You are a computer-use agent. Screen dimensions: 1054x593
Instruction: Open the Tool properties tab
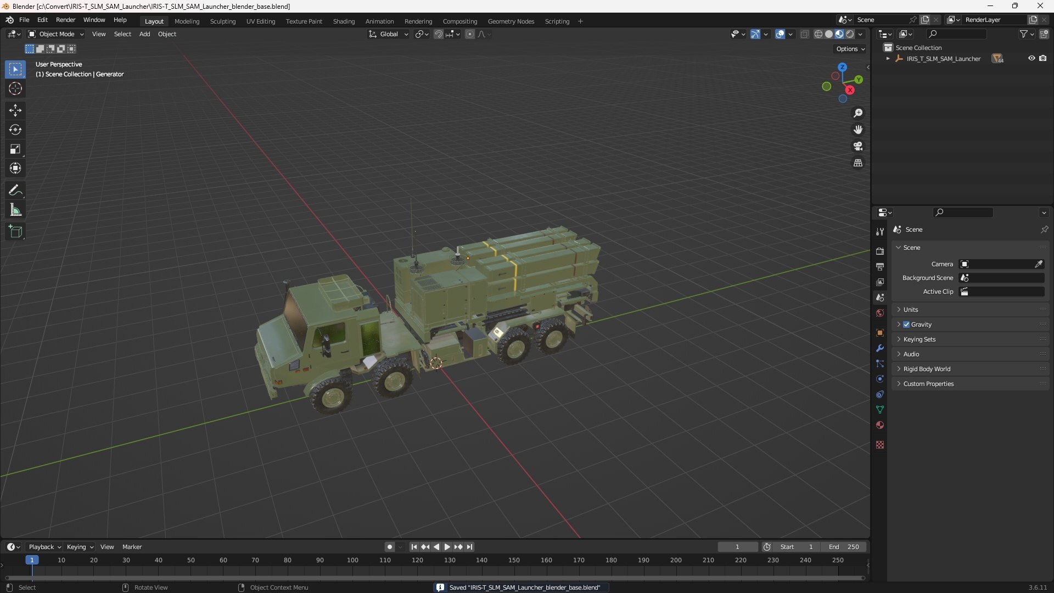point(880,232)
